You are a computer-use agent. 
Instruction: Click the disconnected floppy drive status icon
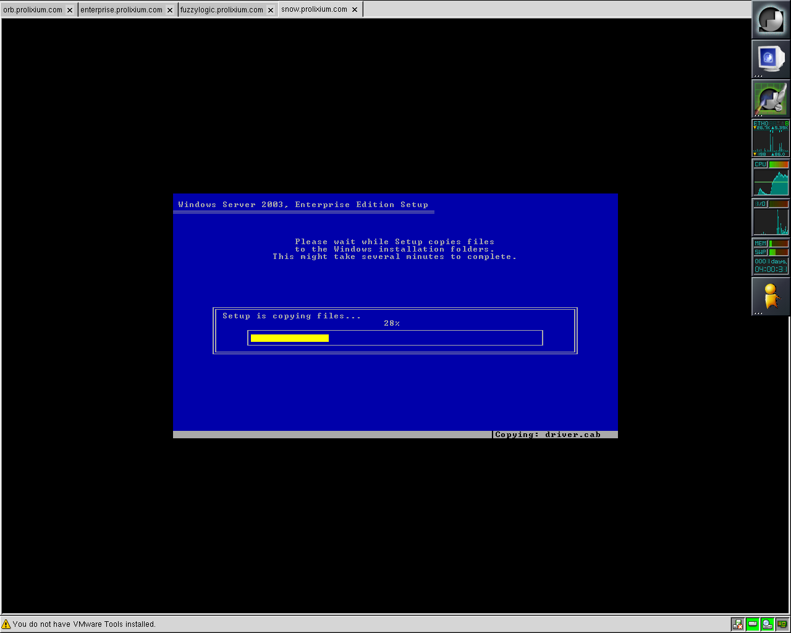click(737, 624)
